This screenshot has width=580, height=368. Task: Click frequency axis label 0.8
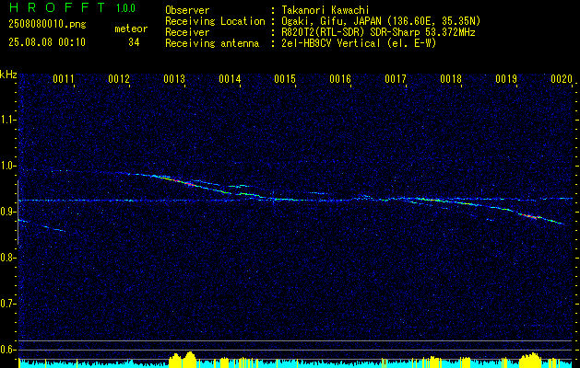click(x=7, y=258)
